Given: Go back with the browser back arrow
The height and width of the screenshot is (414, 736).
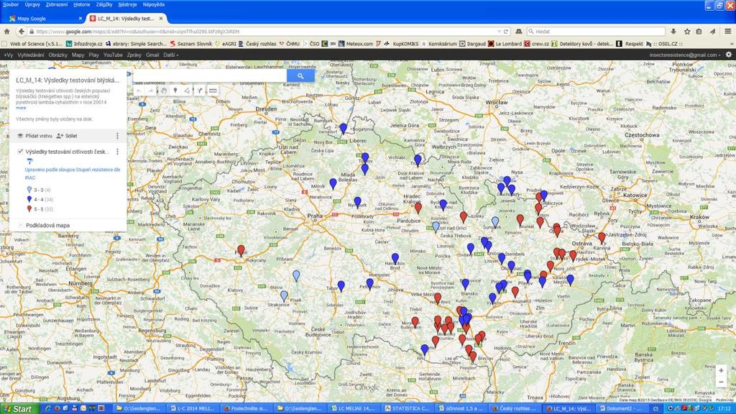Looking at the screenshot, I should (21, 32).
